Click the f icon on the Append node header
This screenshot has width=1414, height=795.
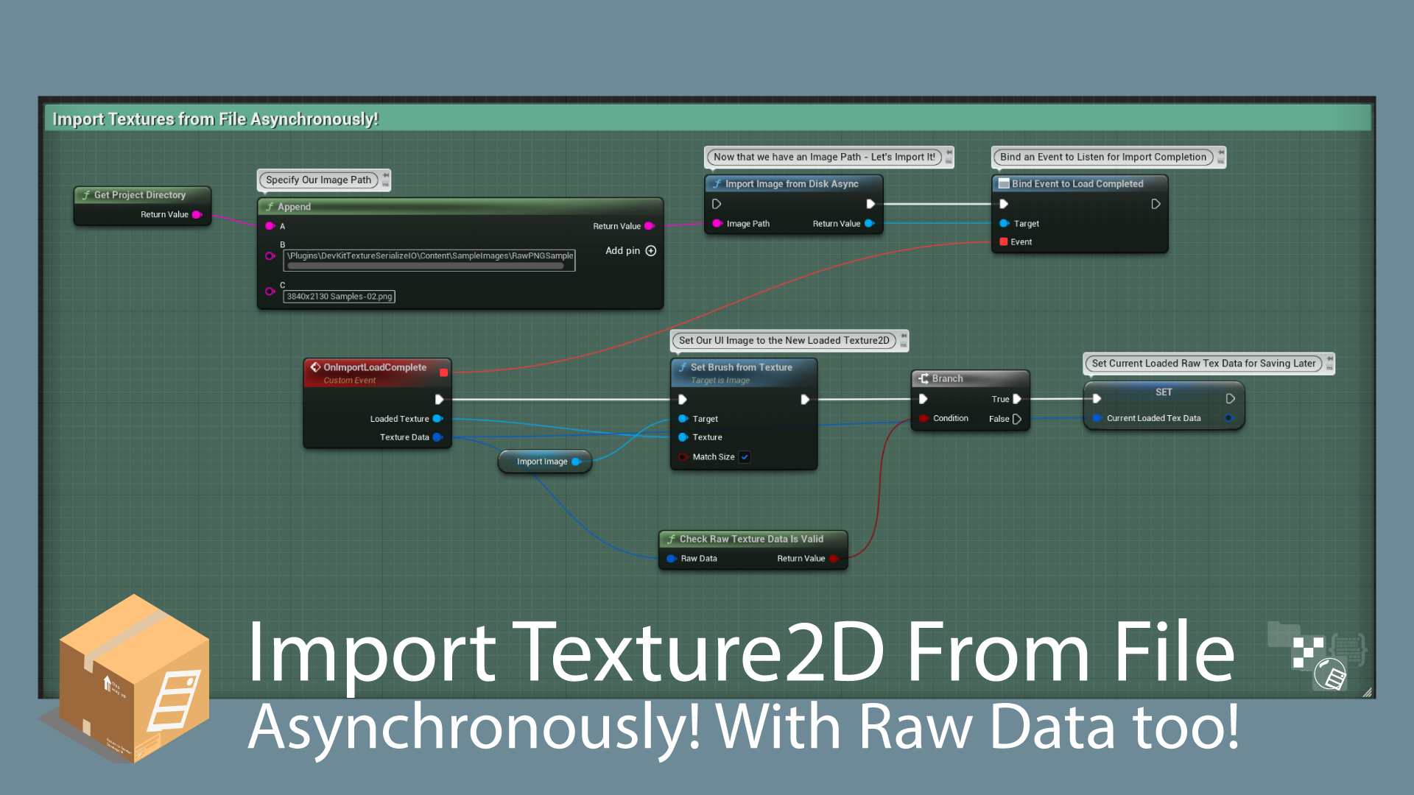(x=271, y=207)
